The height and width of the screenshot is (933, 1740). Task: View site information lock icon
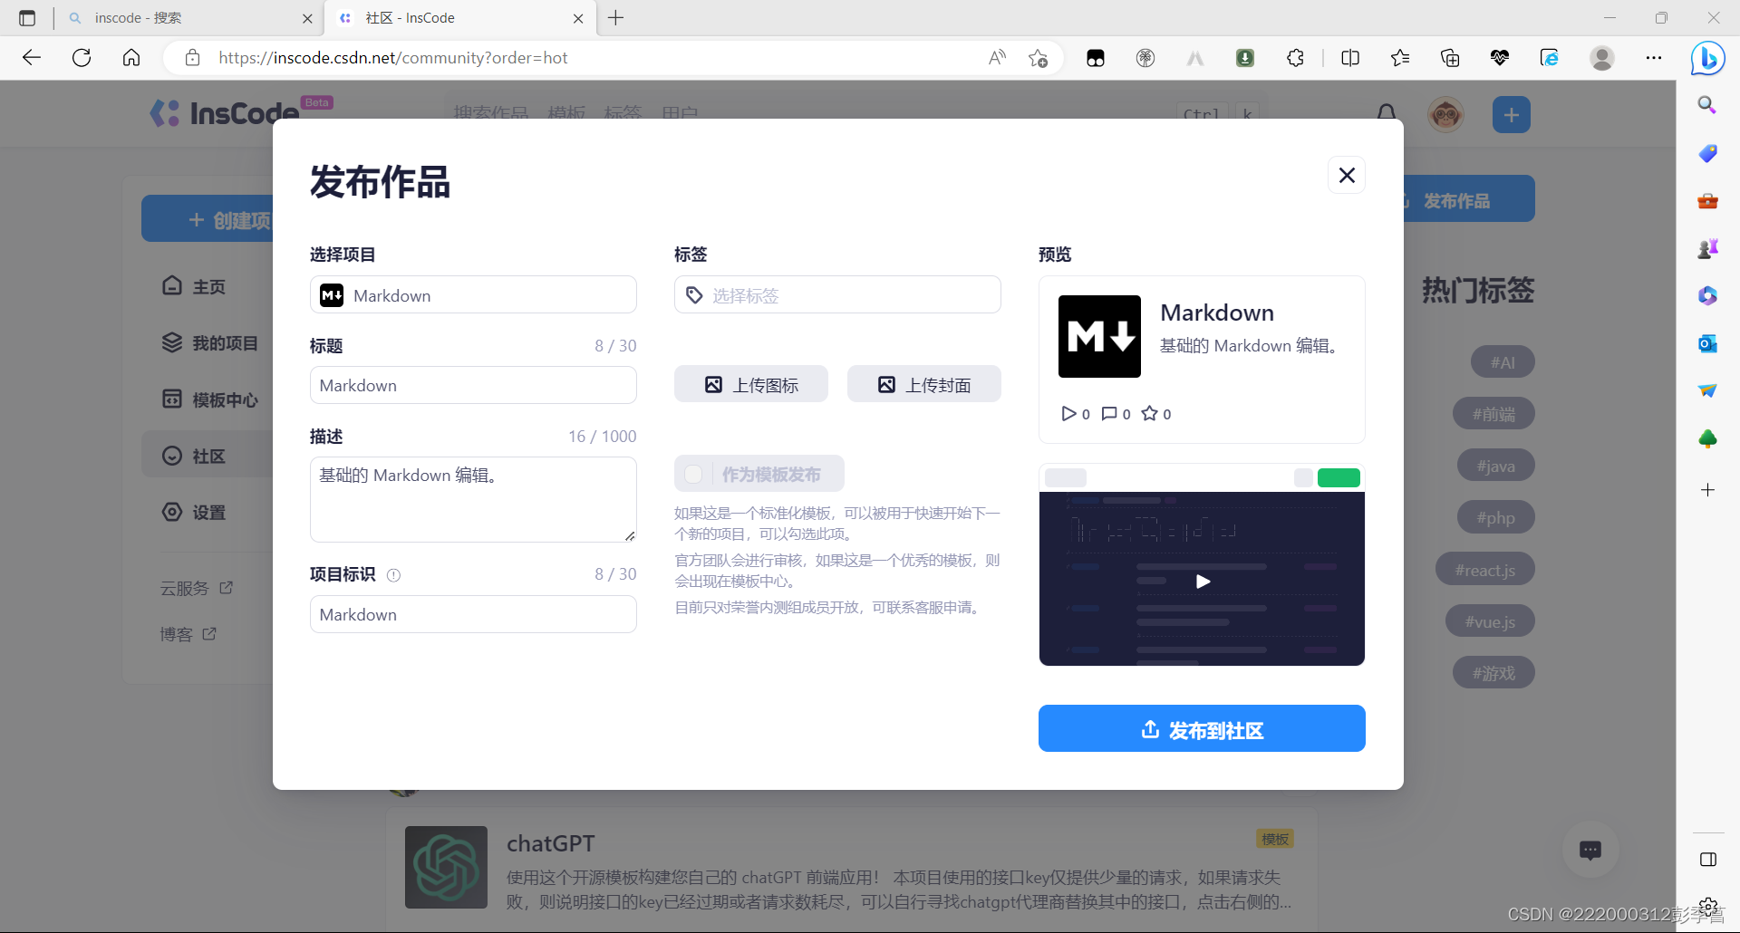tap(192, 58)
